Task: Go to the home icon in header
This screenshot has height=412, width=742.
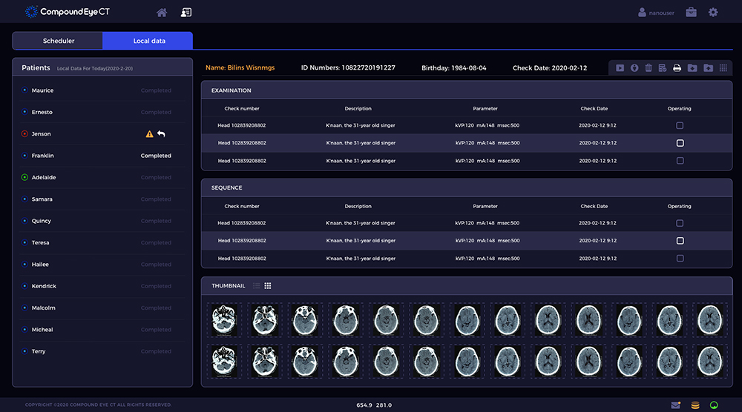Action: point(162,13)
